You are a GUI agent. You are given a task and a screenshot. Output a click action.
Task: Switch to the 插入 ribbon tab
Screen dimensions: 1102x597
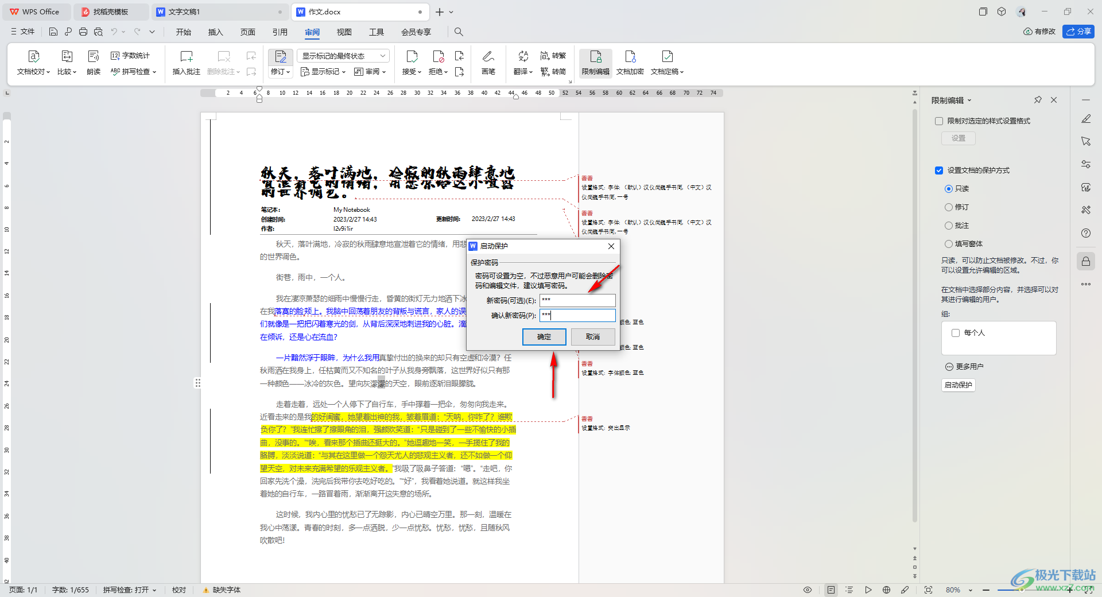coord(216,32)
